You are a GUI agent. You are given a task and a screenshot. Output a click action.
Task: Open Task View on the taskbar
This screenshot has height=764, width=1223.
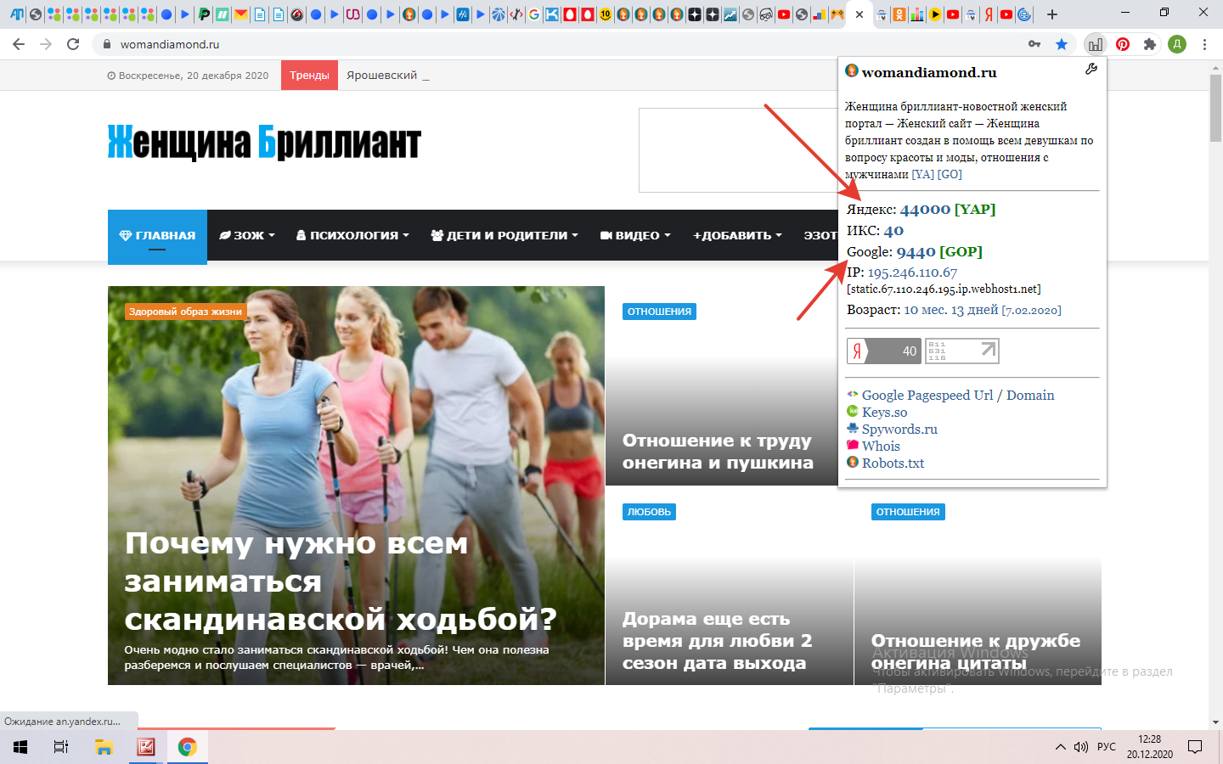(61, 747)
